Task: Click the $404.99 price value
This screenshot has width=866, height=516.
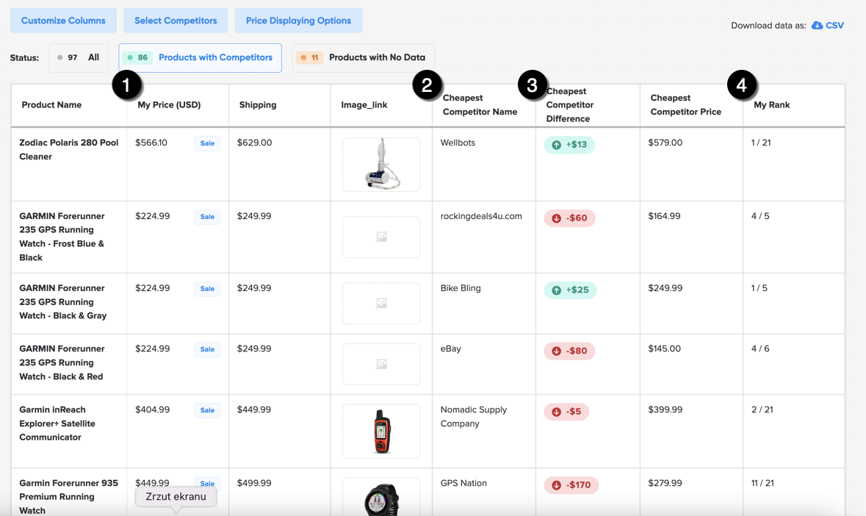Action: pyautogui.click(x=153, y=409)
